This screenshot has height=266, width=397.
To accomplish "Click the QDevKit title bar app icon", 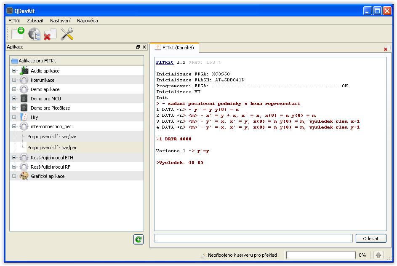I will click(10, 11).
